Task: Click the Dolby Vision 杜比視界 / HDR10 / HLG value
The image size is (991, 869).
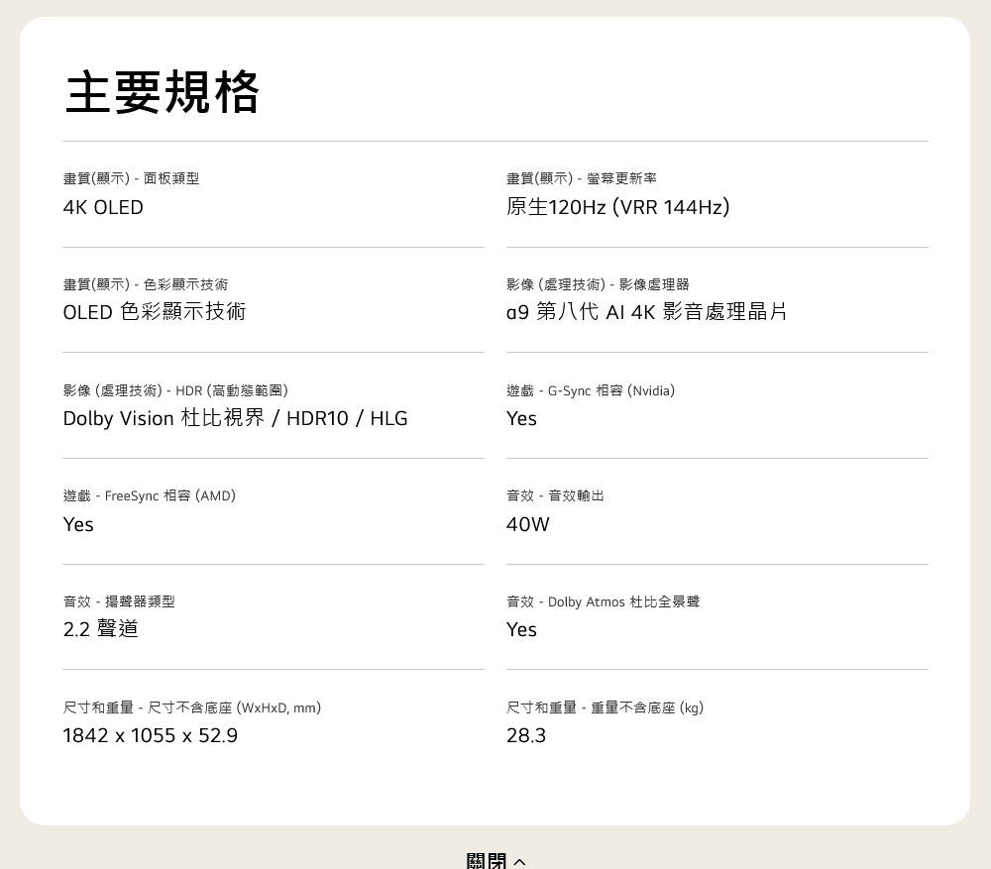Action: click(235, 418)
